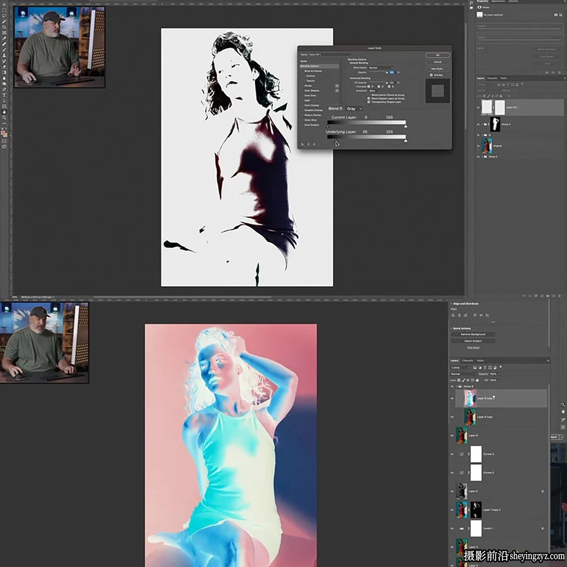Toggle Blend Interior Effects as Group checkbox
567x567 pixels.
click(369, 95)
